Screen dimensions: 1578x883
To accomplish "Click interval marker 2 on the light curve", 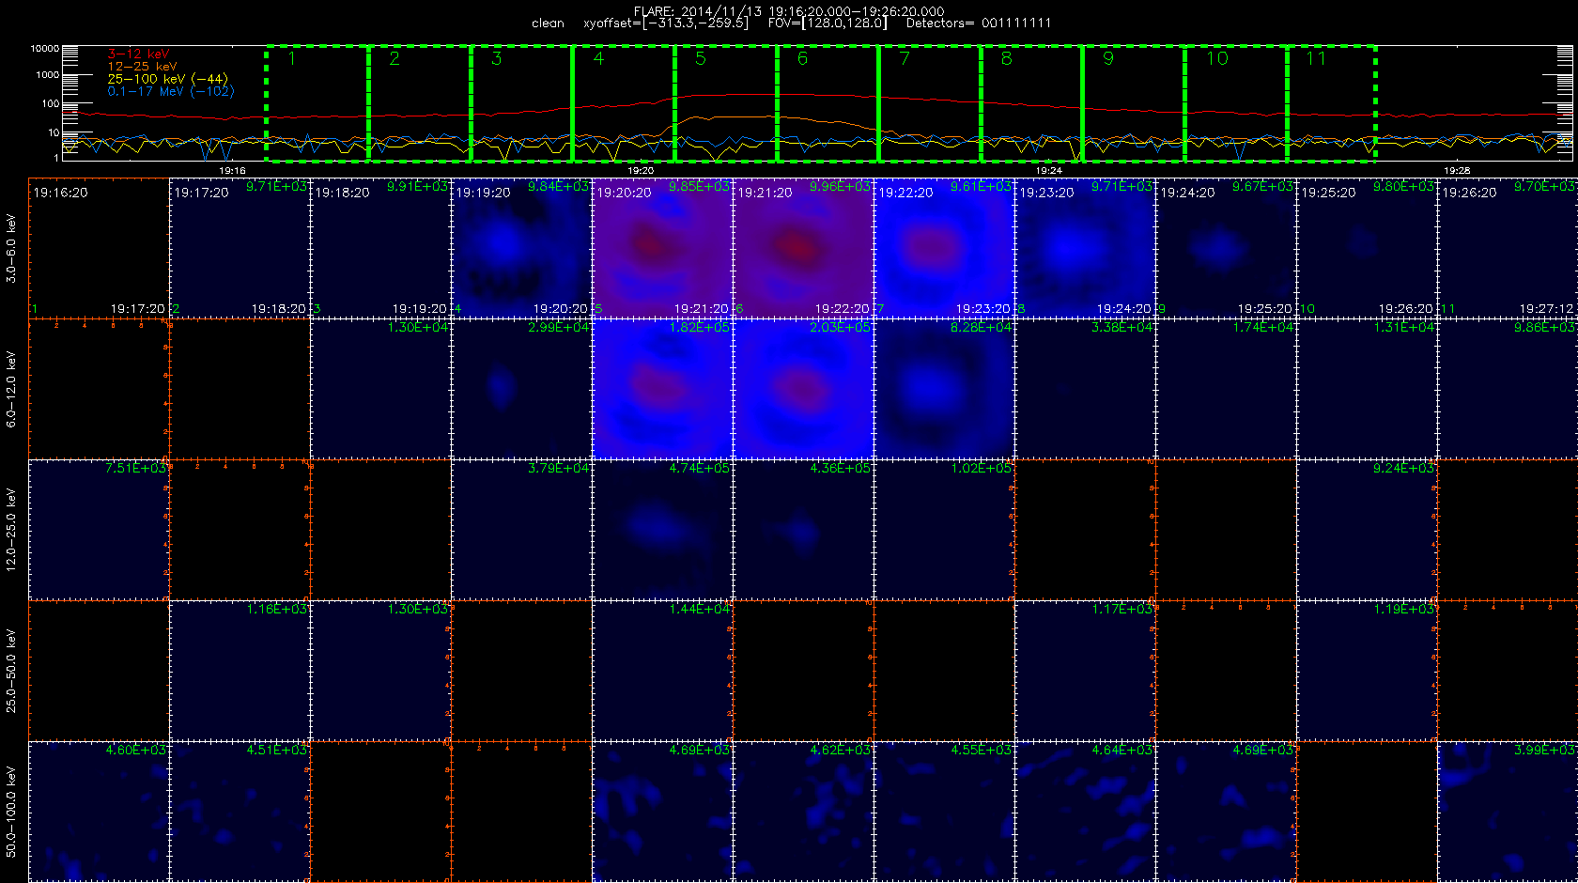I will click(394, 59).
